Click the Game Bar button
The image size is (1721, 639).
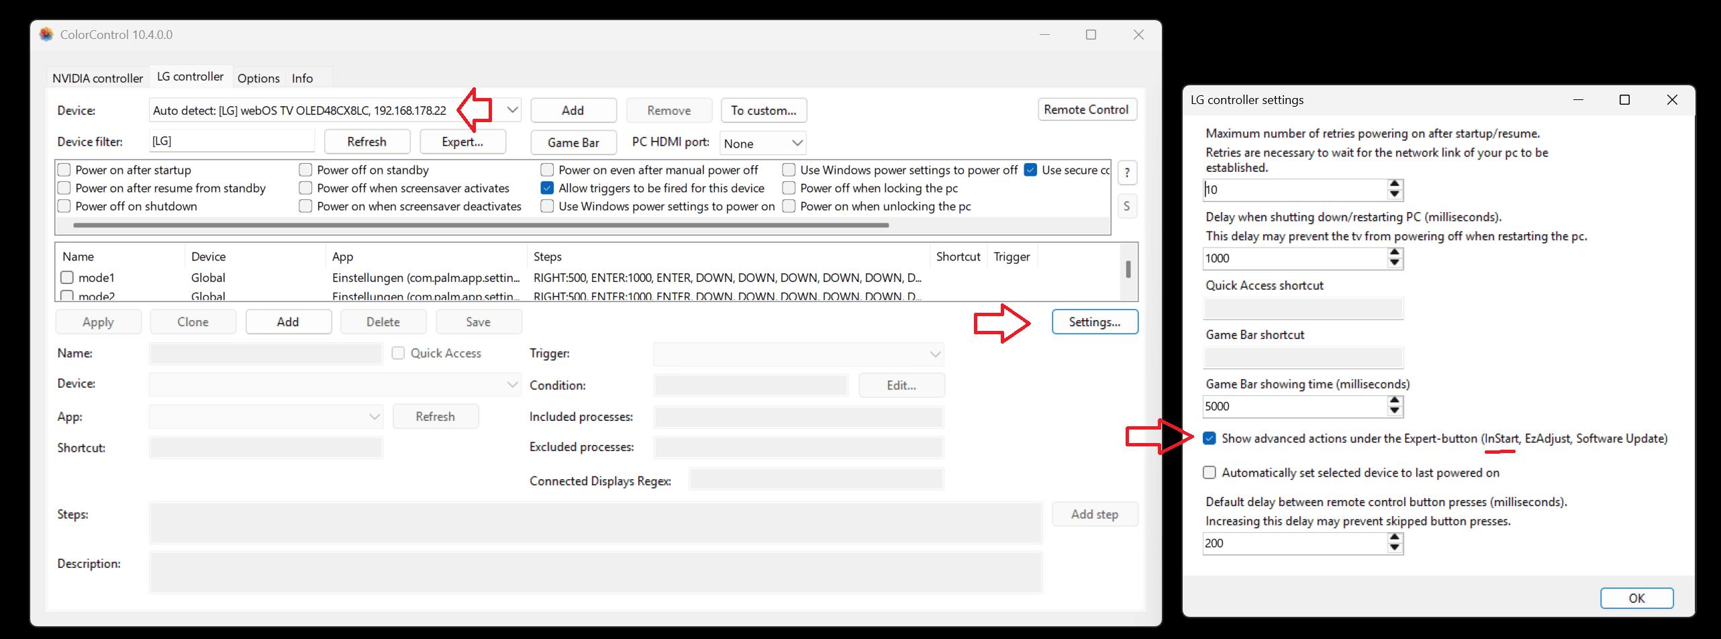click(x=573, y=142)
